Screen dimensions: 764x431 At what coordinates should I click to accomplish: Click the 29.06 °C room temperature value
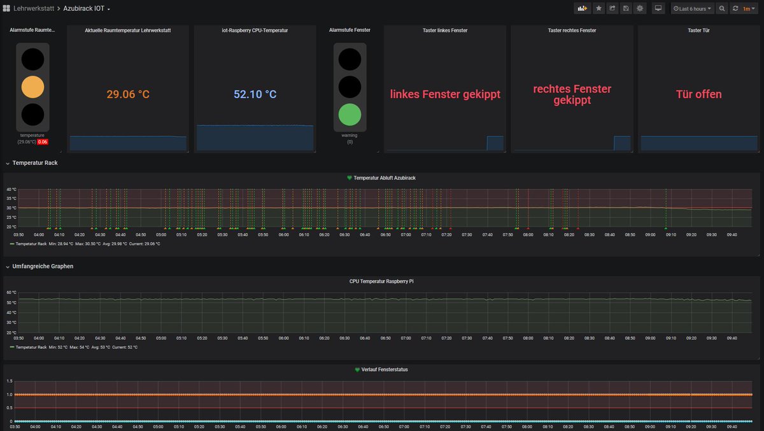coord(128,94)
